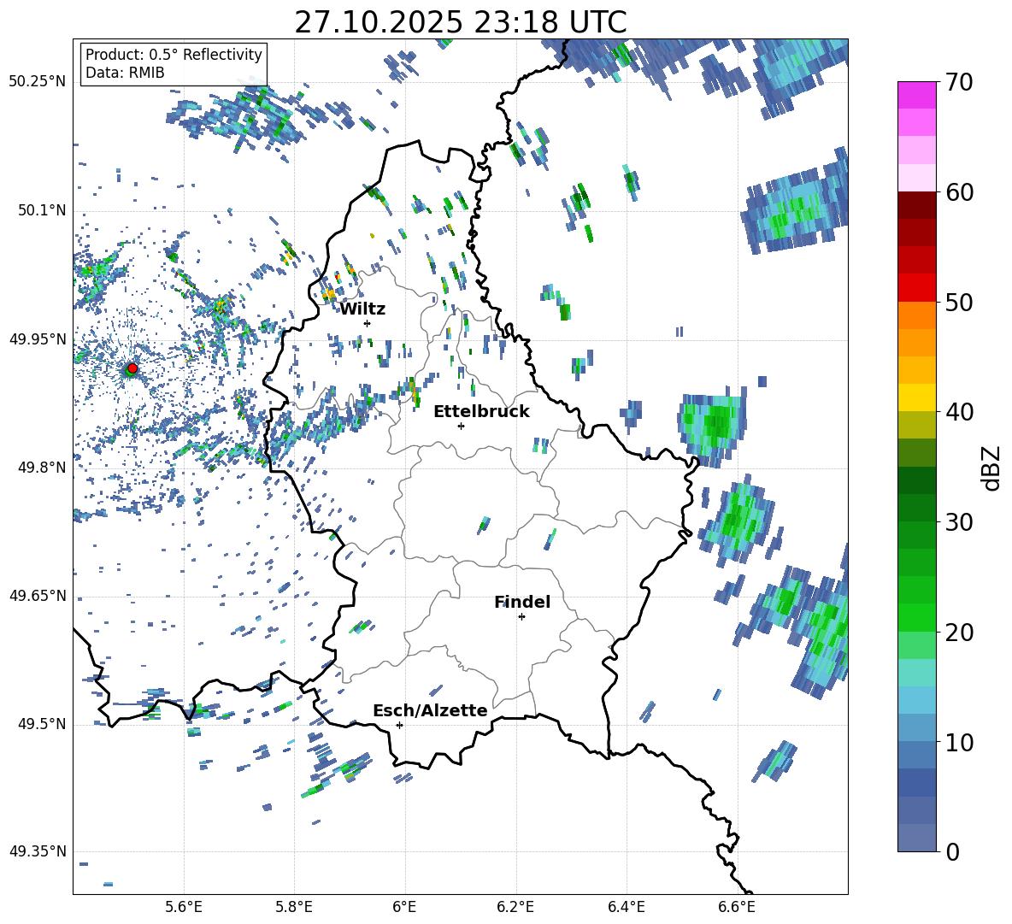Click the Wiltz station cross marker
This screenshot has width=1012, height=924.
(x=368, y=323)
